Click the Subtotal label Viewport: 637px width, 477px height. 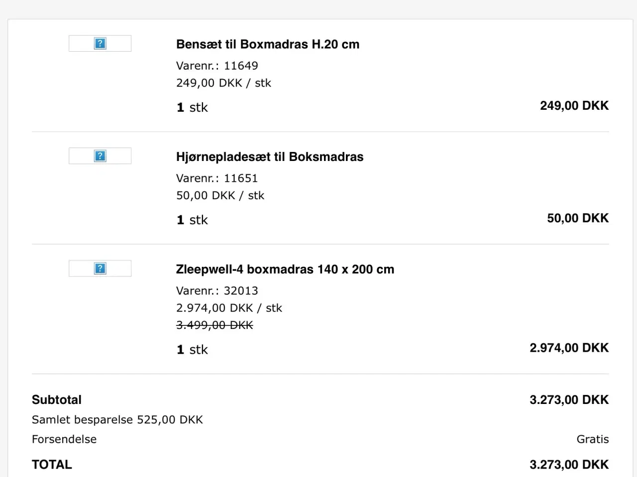57,400
